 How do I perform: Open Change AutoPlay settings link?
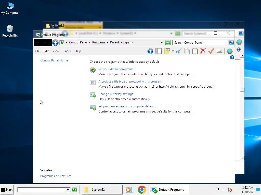point(116,94)
